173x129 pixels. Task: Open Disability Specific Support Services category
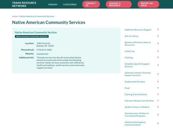coord(137,65)
